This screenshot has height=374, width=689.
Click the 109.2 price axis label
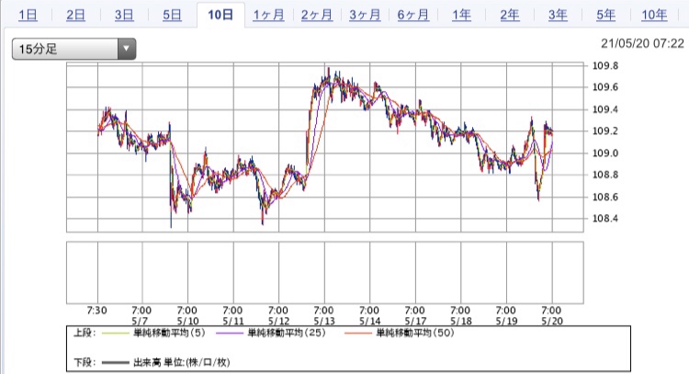(x=605, y=131)
